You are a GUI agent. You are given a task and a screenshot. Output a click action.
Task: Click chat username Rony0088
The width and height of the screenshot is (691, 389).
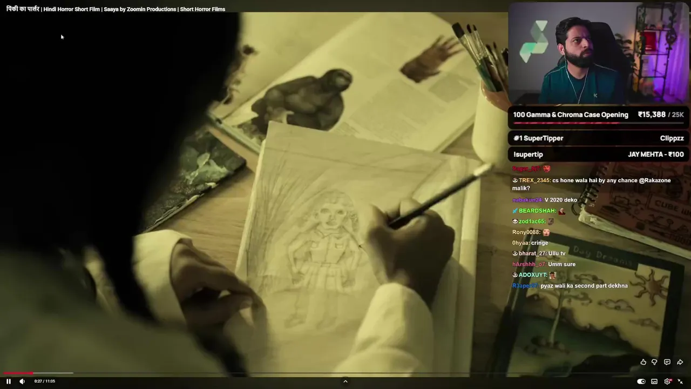[x=526, y=232]
